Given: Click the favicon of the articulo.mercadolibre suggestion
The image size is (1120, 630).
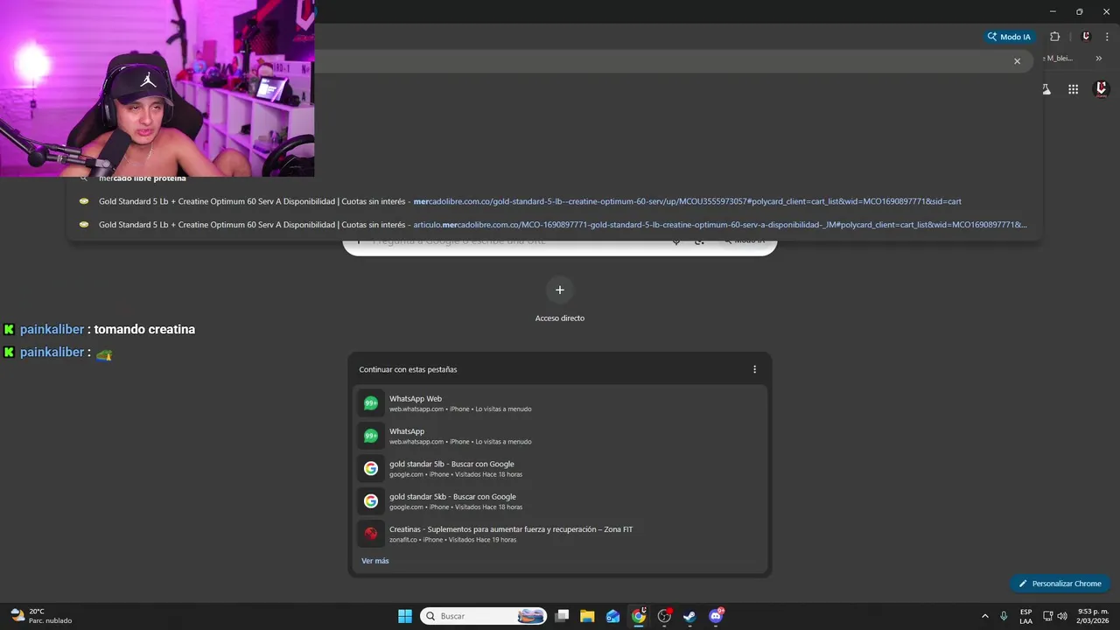Looking at the screenshot, I should pyautogui.click(x=84, y=225).
